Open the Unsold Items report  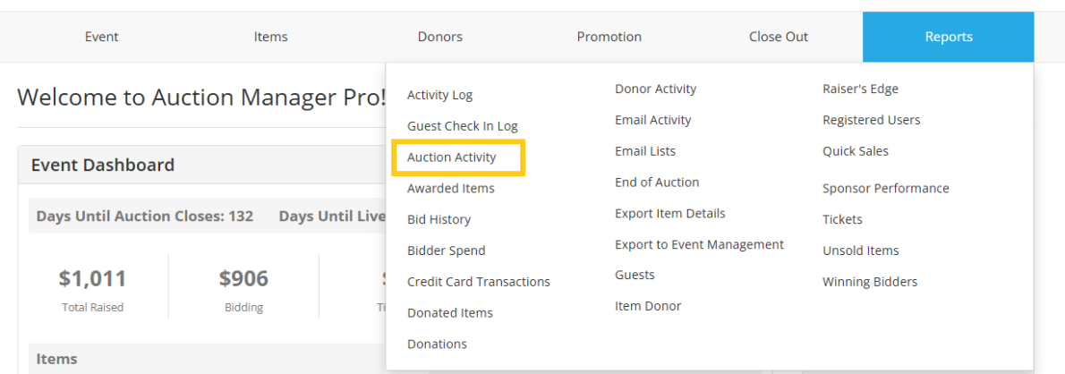click(x=861, y=251)
